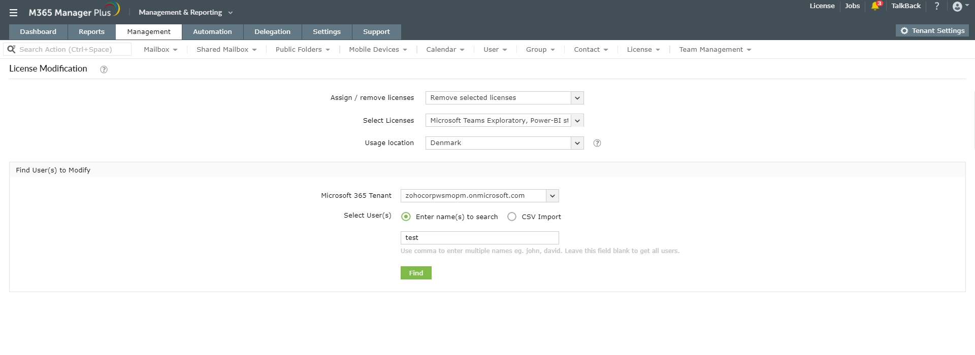
Task: Switch to the Settings tab
Action: click(x=327, y=32)
